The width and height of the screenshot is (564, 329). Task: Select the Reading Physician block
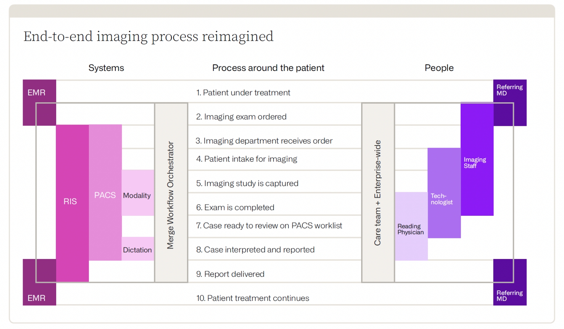(x=411, y=229)
